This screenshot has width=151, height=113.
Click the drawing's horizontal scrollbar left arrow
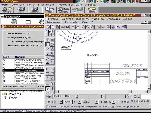pos(57,92)
